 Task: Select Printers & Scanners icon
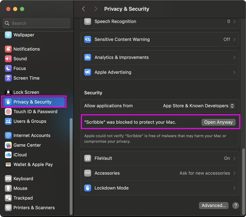[x=8, y=208]
